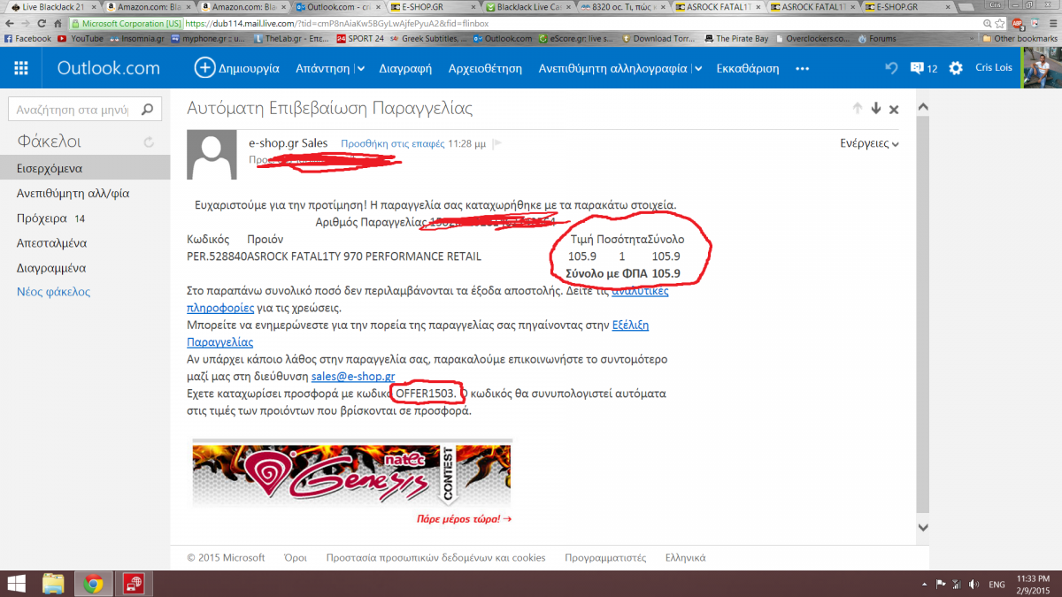This screenshot has width=1062, height=597.
Task: Click Νέος φάκελος link
Action: tap(53, 292)
